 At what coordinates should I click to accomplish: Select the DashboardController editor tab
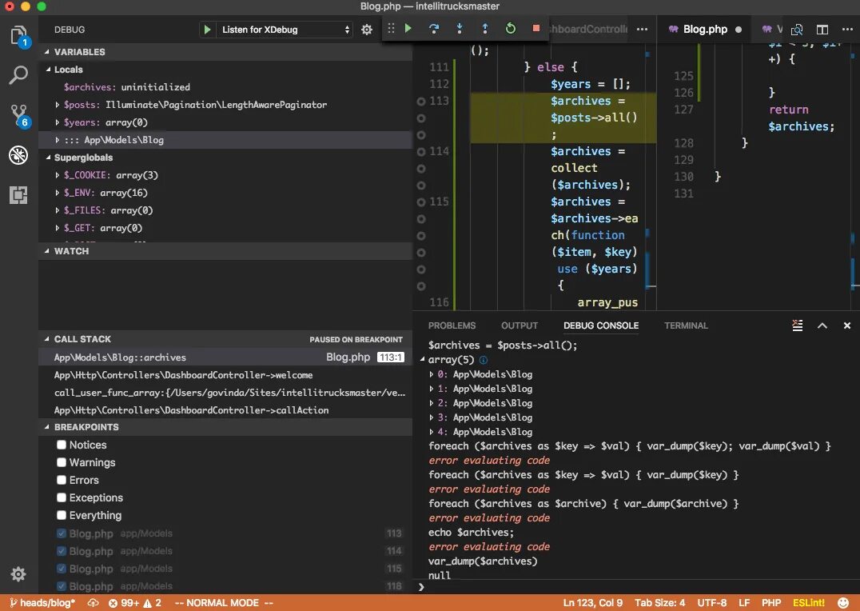[587, 29]
